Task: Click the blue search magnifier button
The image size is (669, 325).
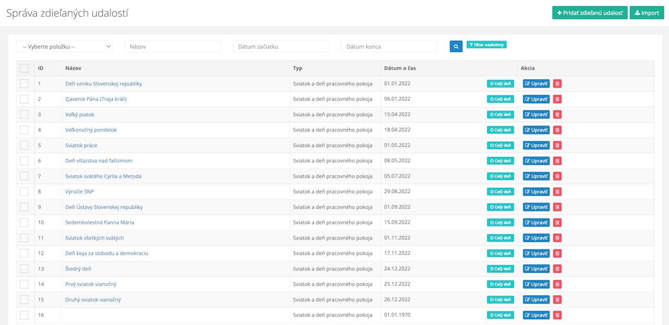Action: click(456, 46)
